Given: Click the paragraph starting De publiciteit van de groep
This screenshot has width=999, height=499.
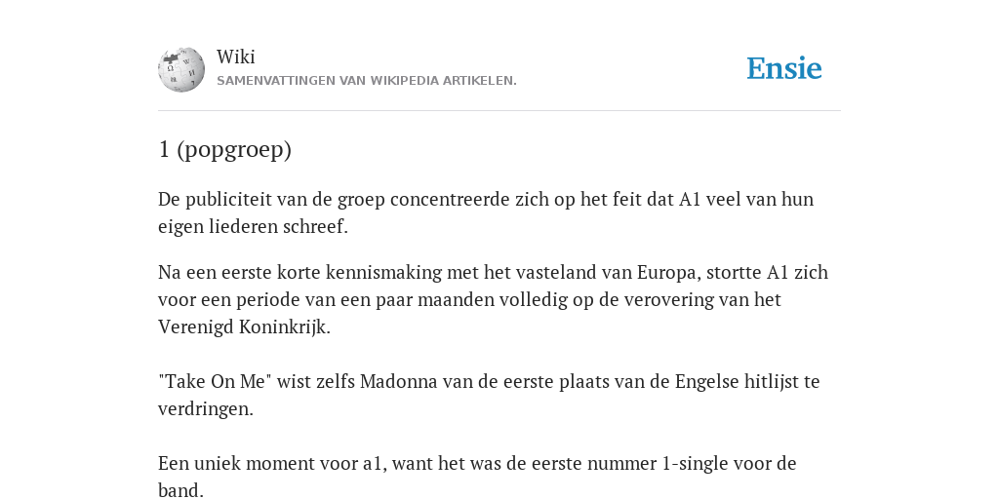Looking at the screenshot, I should pyautogui.click(x=486, y=212).
